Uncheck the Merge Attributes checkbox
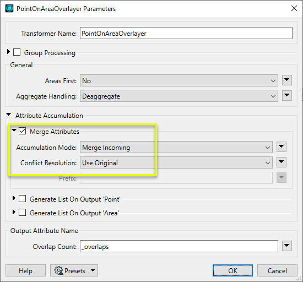This screenshot has height=282, width=303. coord(22,131)
